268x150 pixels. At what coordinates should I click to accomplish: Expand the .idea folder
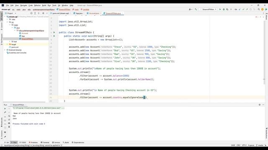[8, 20]
